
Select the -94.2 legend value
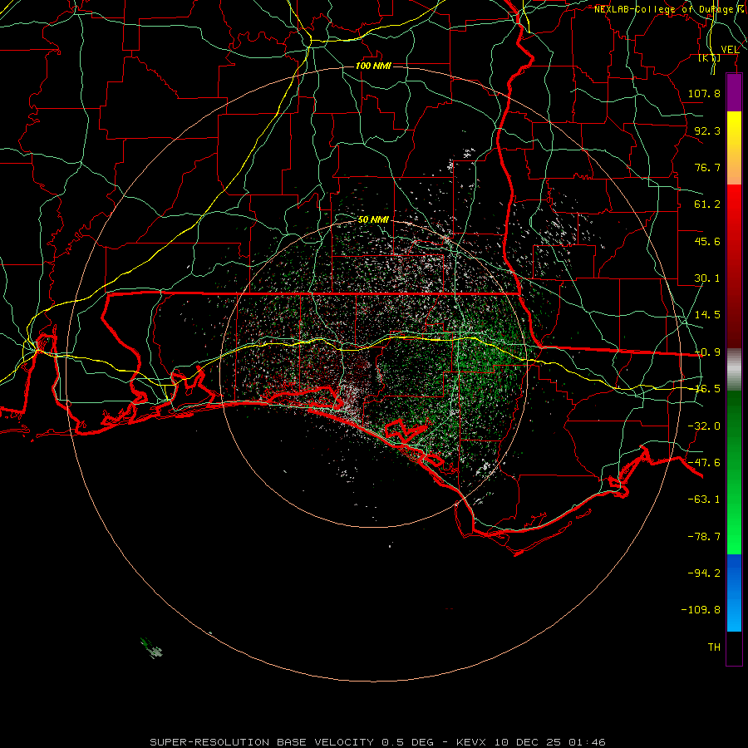(x=704, y=573)
